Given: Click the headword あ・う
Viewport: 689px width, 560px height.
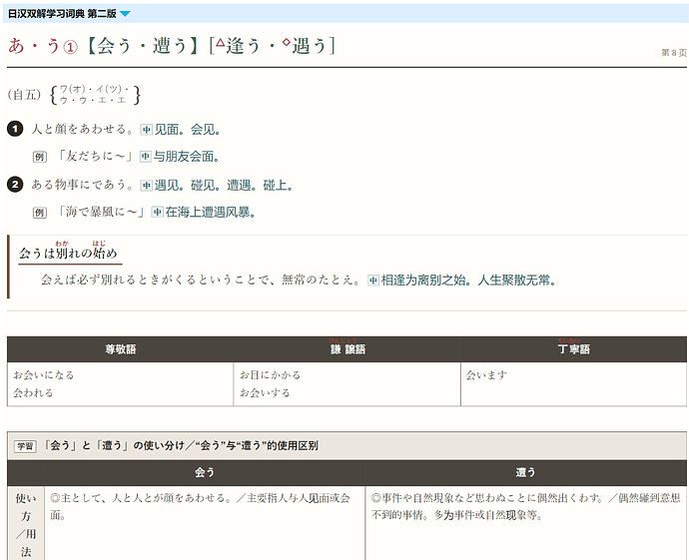Looking at the screenshot, I should (x=34, y=46).
